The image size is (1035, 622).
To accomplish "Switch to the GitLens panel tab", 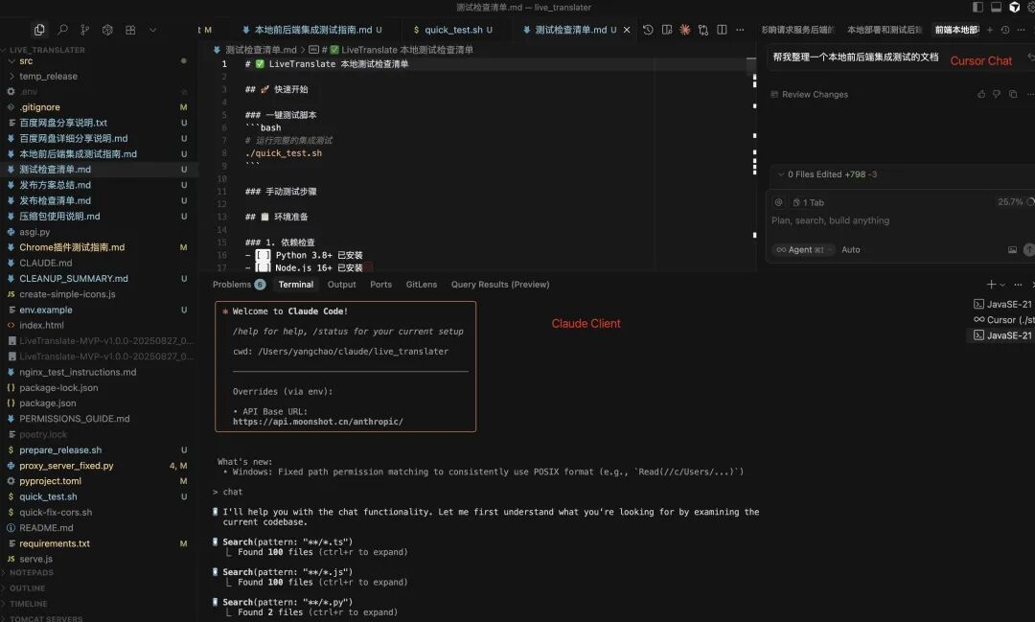I will tap(421, 285).
